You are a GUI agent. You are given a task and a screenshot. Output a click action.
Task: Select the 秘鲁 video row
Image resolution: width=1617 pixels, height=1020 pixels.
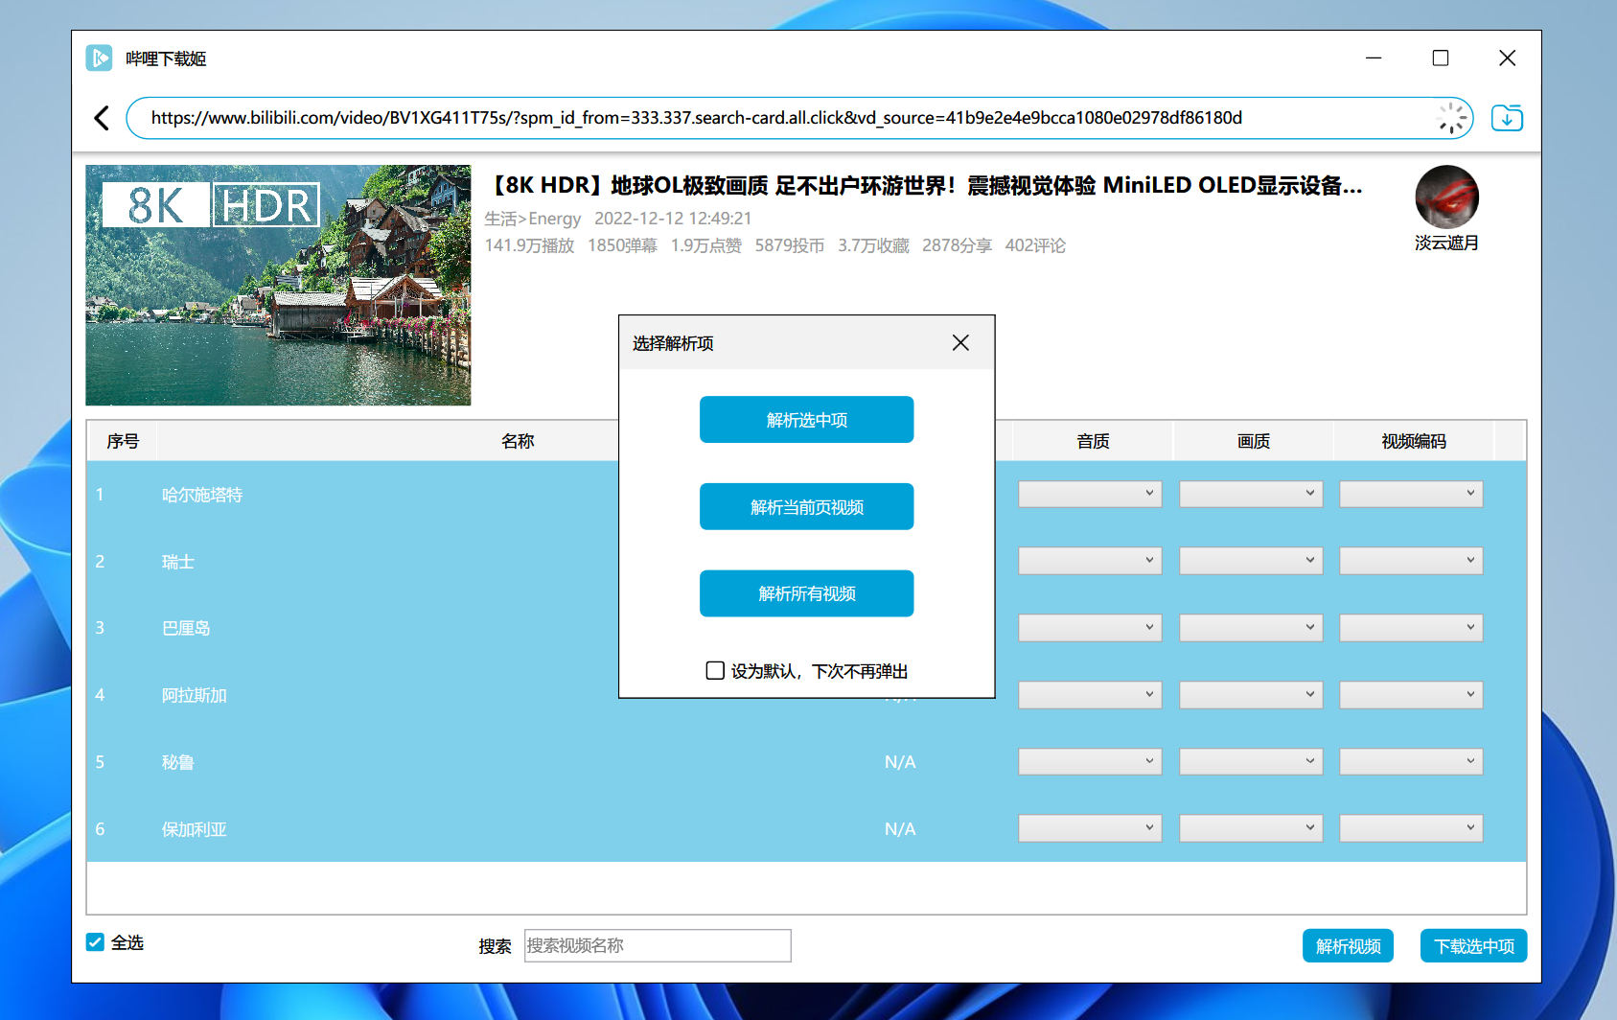click(806, 762)
